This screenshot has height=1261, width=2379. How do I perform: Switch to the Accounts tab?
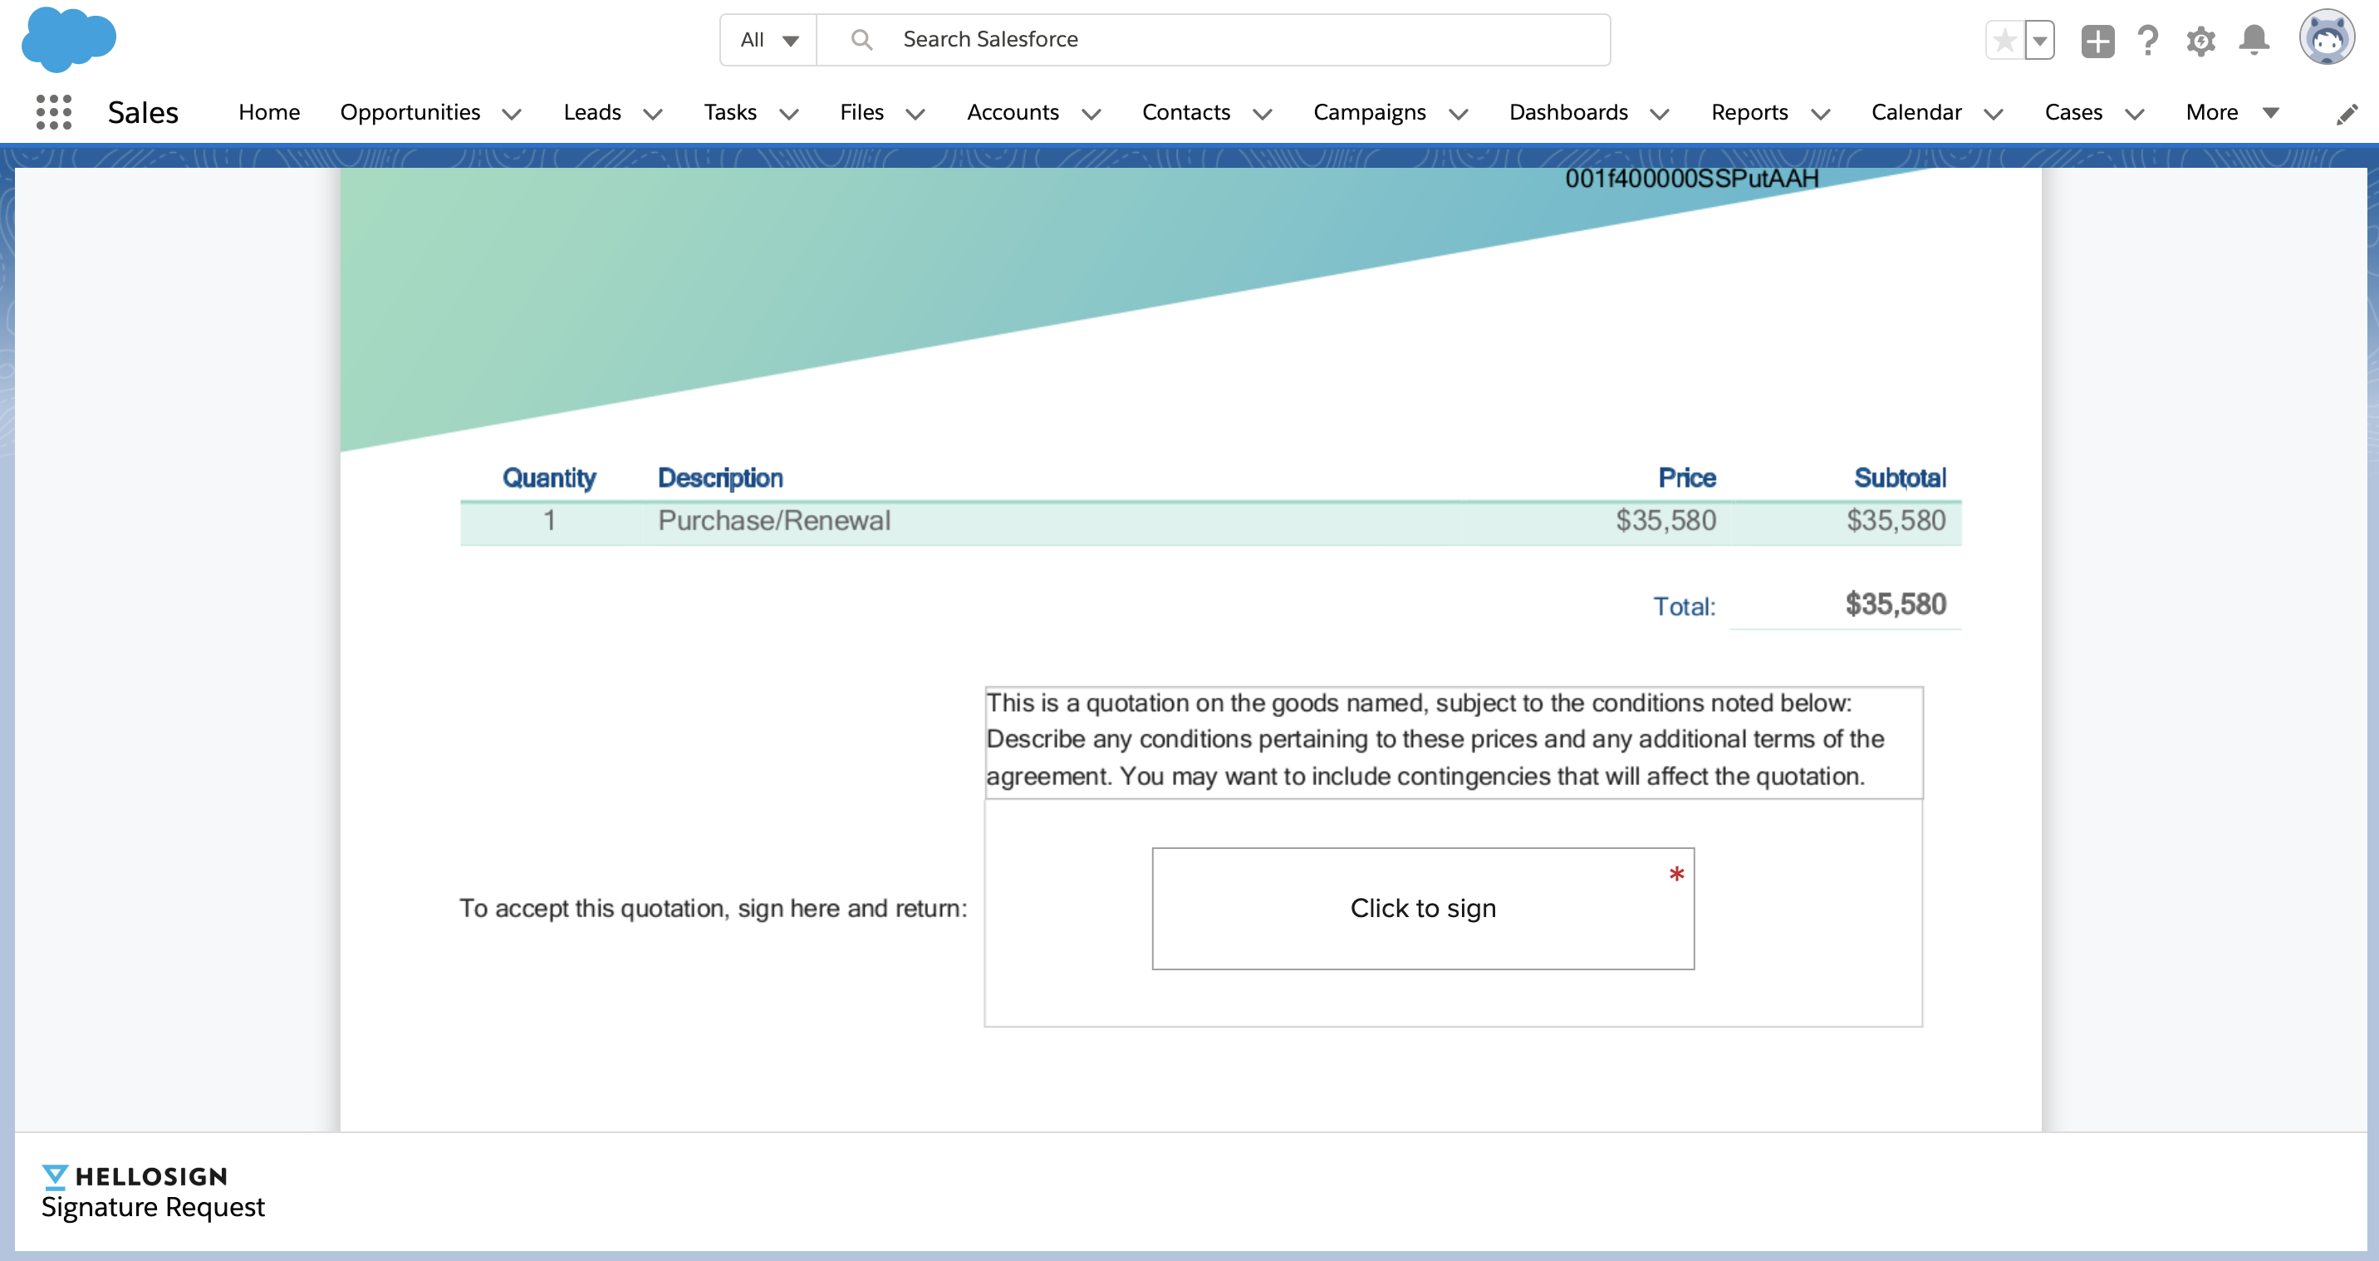1013,112
